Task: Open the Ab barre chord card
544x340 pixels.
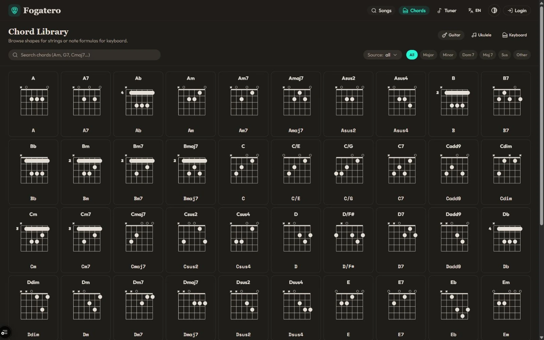Action: 138,104
